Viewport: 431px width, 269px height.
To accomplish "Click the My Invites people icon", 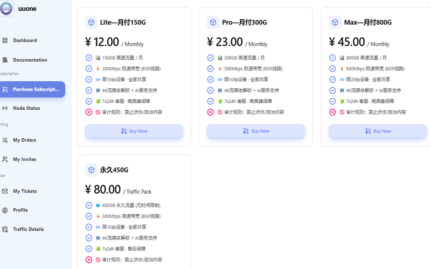I will tap(5, 159).
